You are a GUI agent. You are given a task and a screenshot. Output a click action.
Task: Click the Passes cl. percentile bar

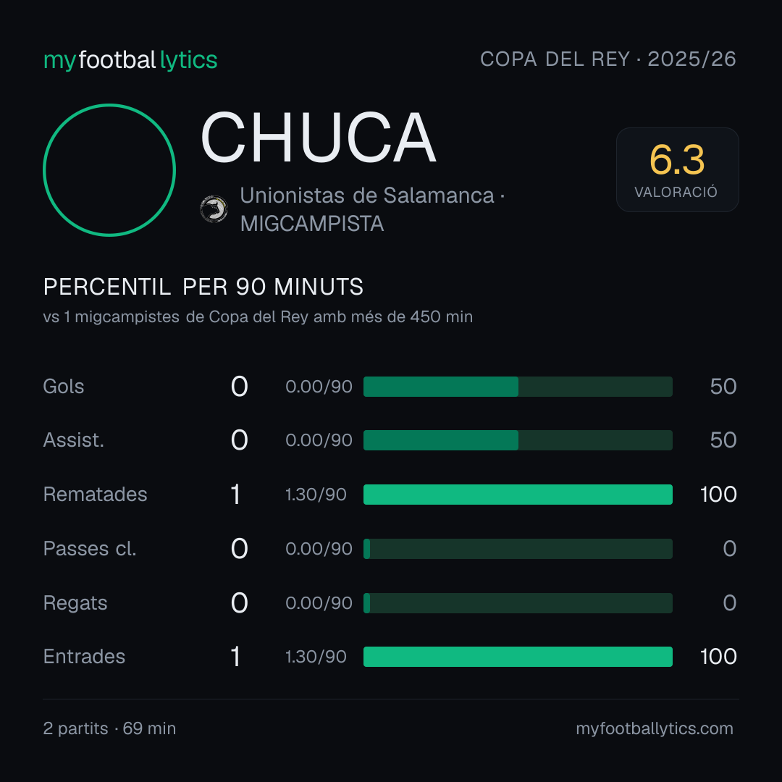[x=518, y=549]
